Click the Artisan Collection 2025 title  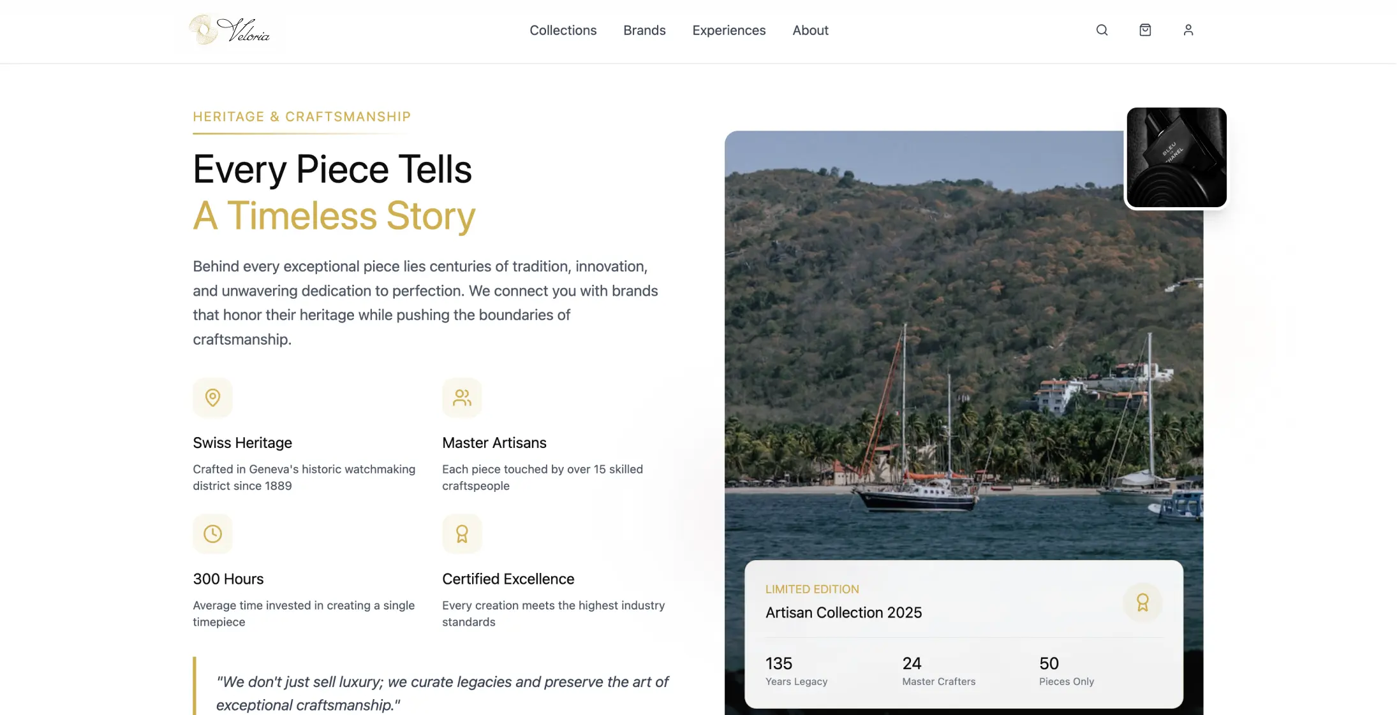(x=843, y=612)
